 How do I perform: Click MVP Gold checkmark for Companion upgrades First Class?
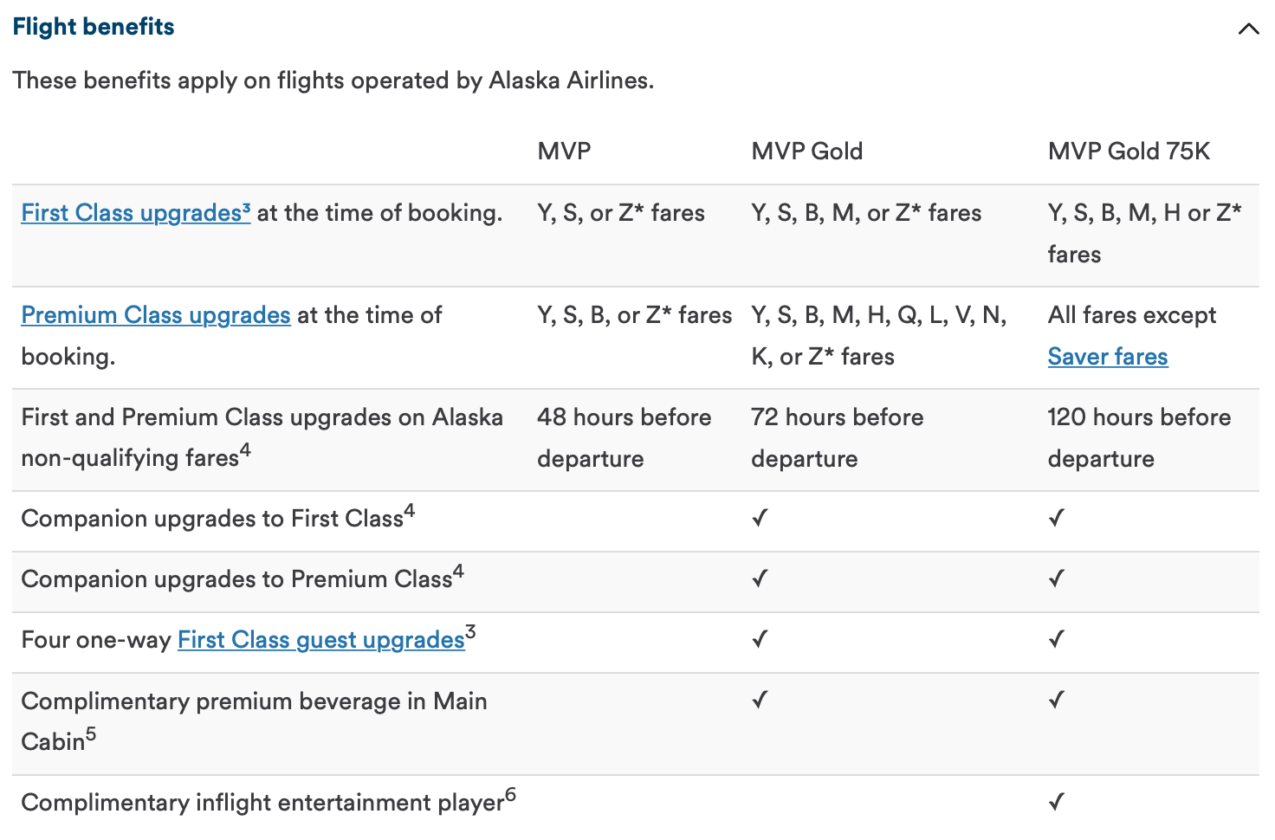coord(760,519)
